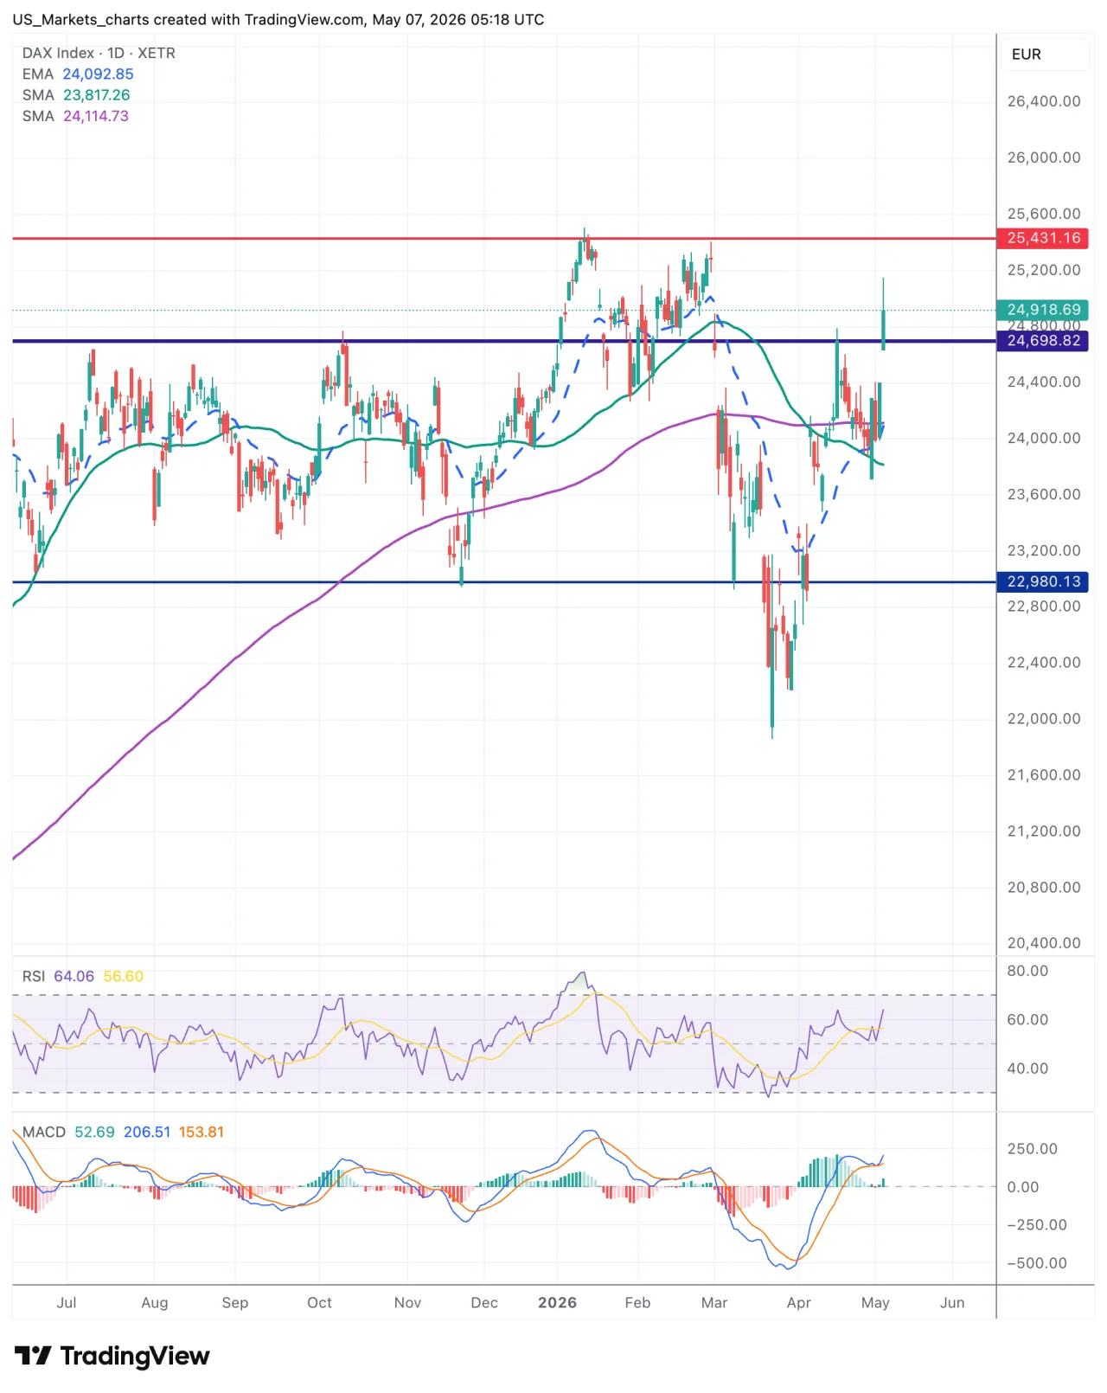Click the Dec label on time axis
Screen dimensions: 1107x1393
484,1303
